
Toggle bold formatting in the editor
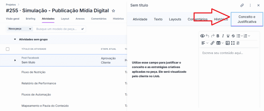(x=218, y=36)
